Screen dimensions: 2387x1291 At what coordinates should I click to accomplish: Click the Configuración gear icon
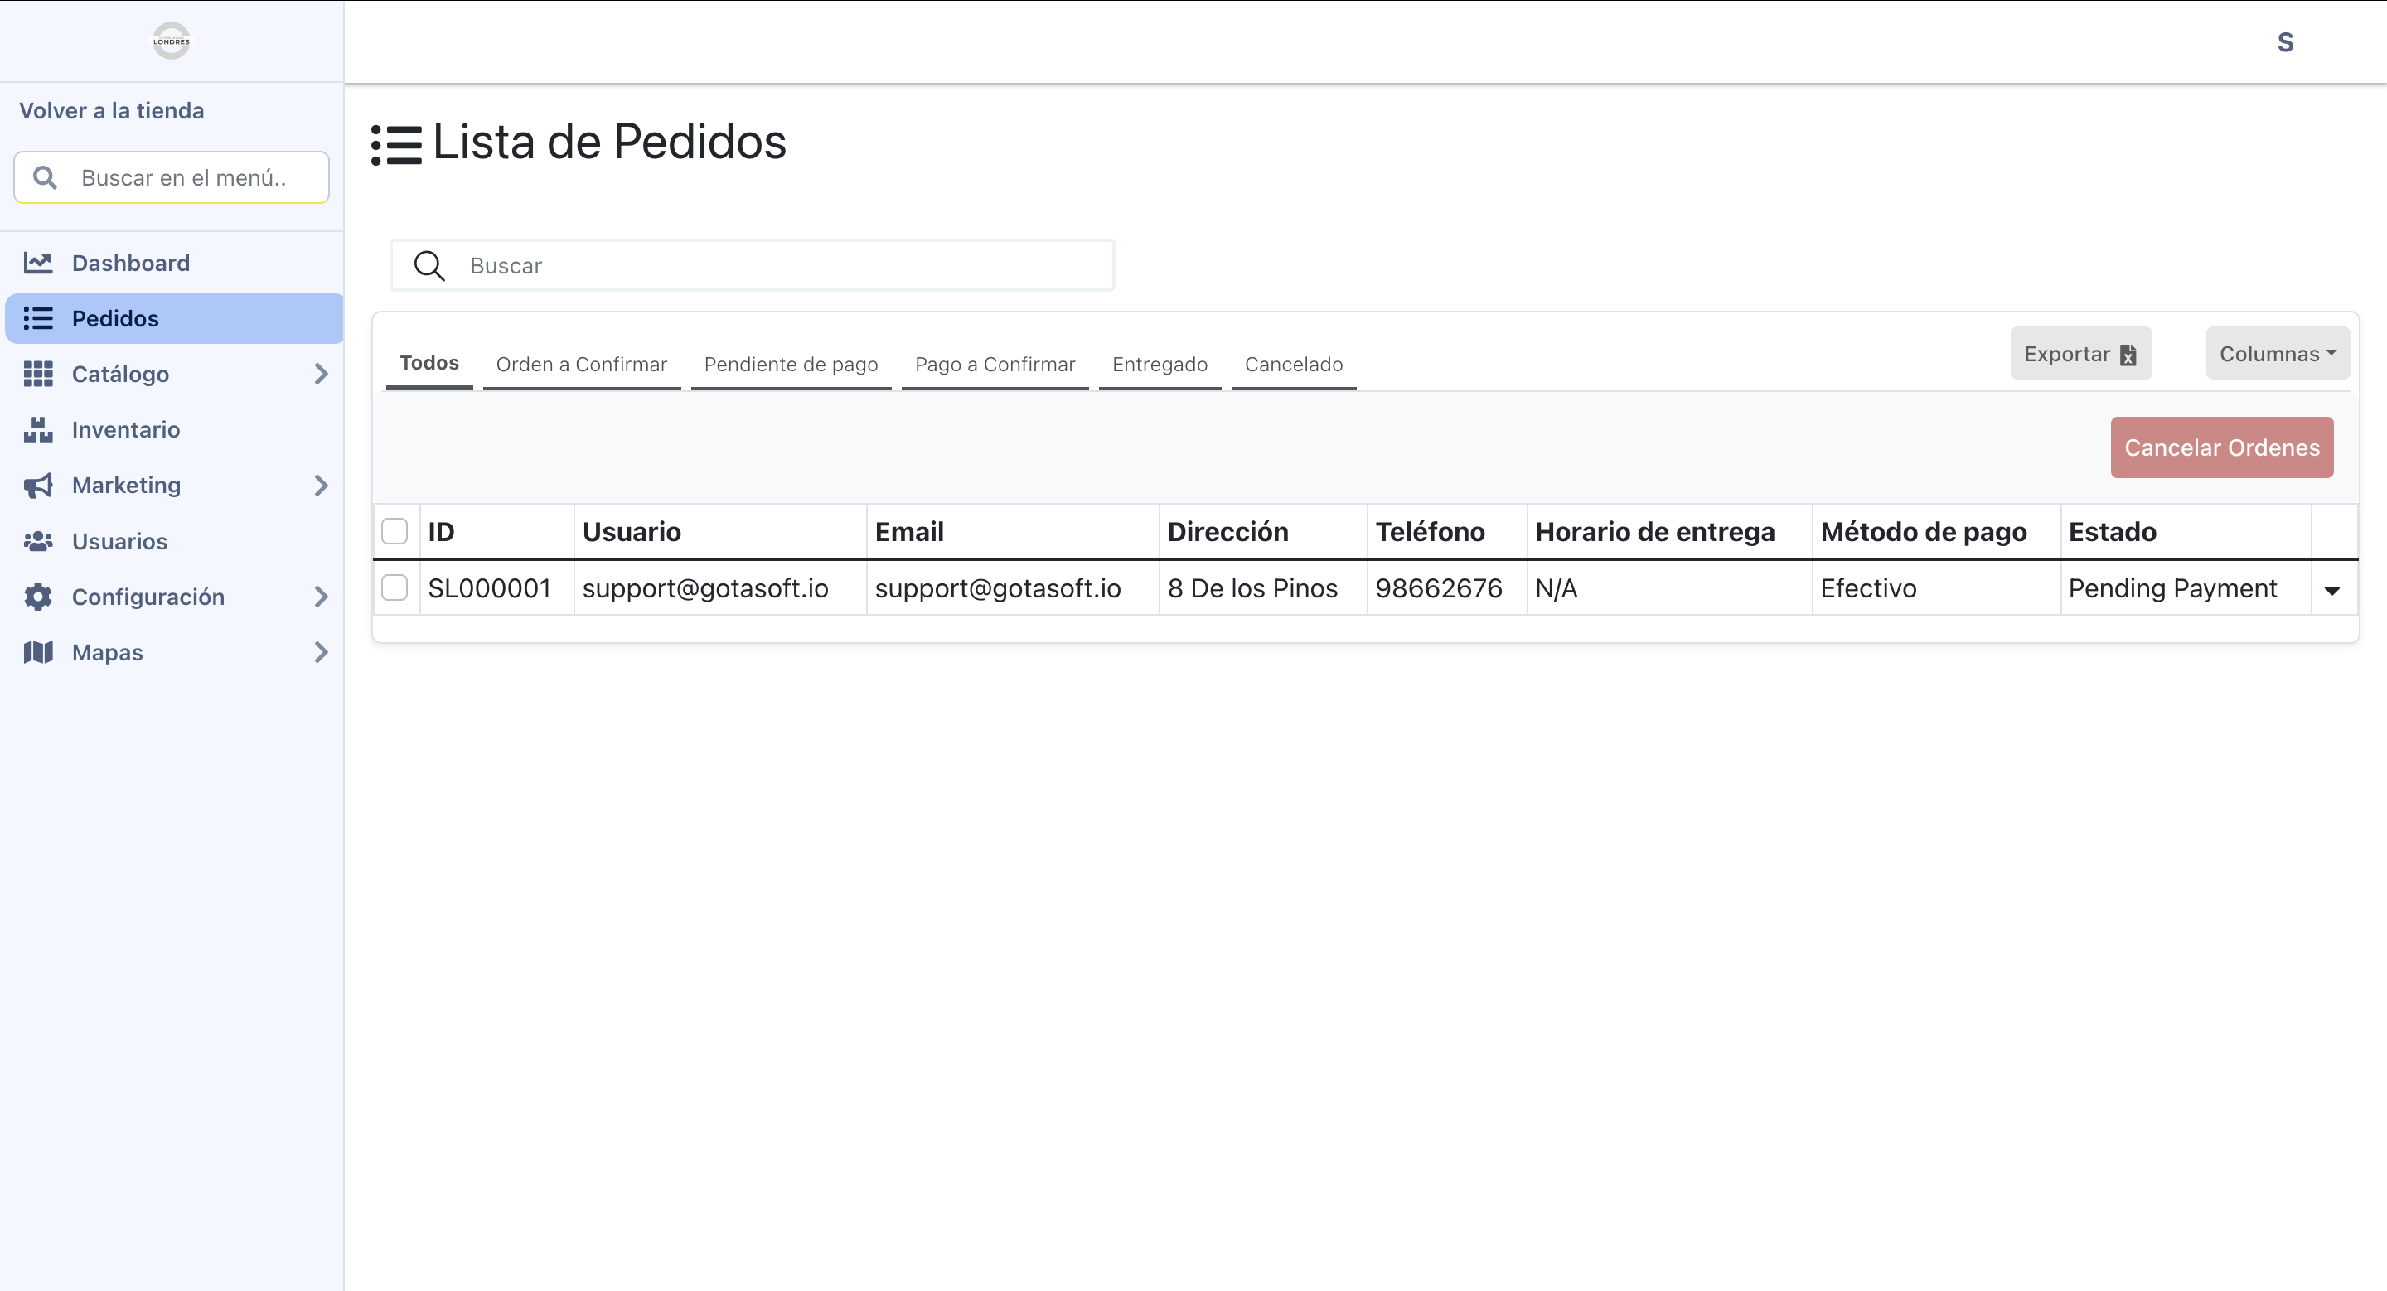[38, 597]
